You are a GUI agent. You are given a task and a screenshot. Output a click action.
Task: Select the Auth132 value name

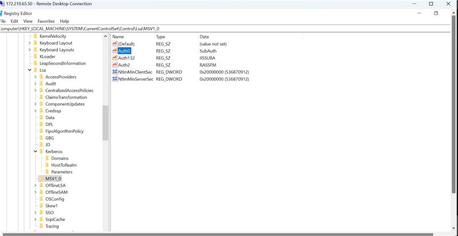[126, 58]
